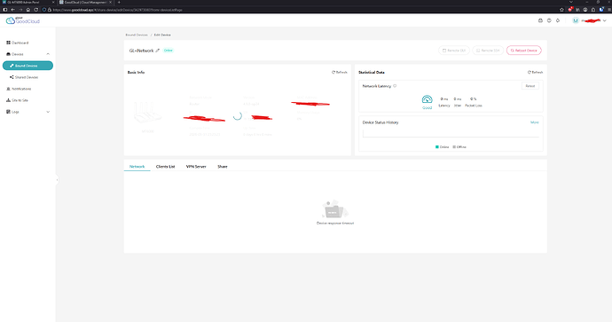Open the red badge extension icon
Image resolution: width=612 pixels, height=322 pixels.
(570, 9)
